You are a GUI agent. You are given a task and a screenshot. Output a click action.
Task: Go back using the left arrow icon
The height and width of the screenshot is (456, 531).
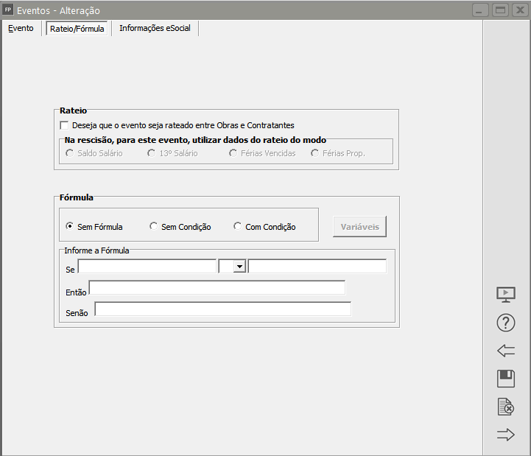tap(506, 351)
